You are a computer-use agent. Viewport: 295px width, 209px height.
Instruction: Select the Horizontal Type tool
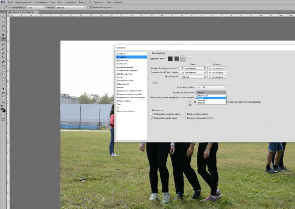coord(3,84)
